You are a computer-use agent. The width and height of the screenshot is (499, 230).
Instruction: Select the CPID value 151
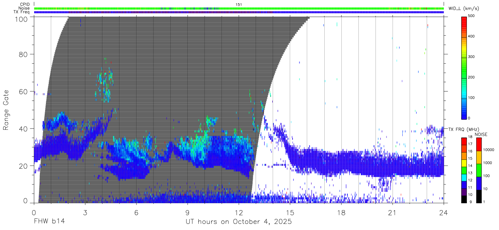239,4
